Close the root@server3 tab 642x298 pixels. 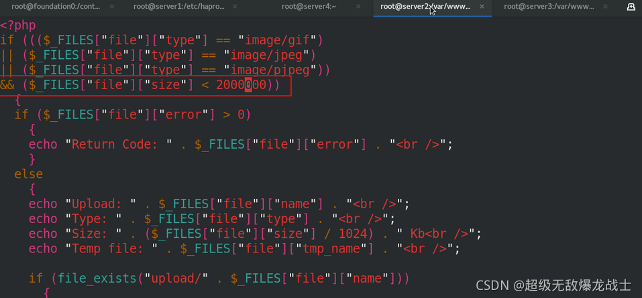point(604,7)
